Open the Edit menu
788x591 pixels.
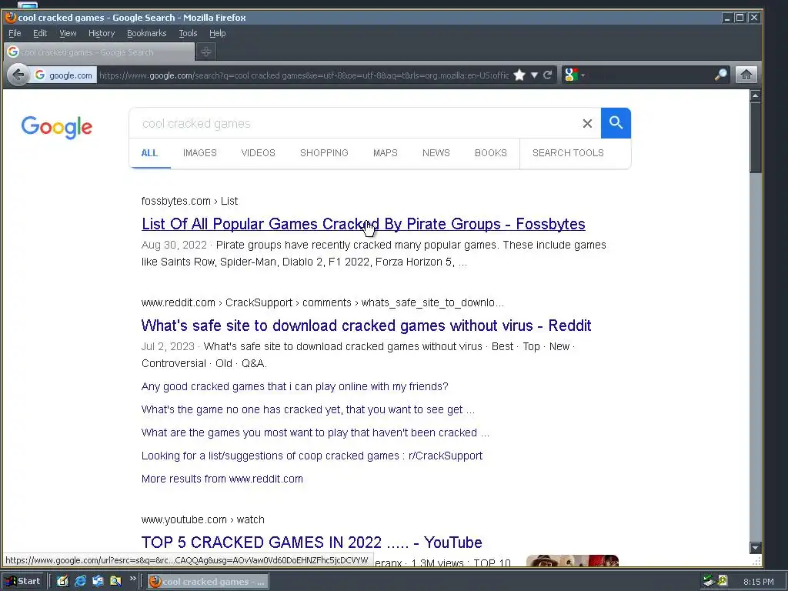point(40,33)
